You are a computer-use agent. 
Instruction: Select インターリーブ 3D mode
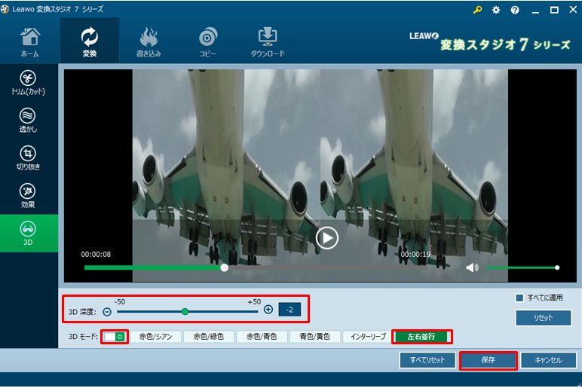368,337
